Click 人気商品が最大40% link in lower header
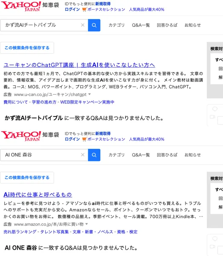The width and height of the screenshot is (223, 256). (x=147, y=139)
